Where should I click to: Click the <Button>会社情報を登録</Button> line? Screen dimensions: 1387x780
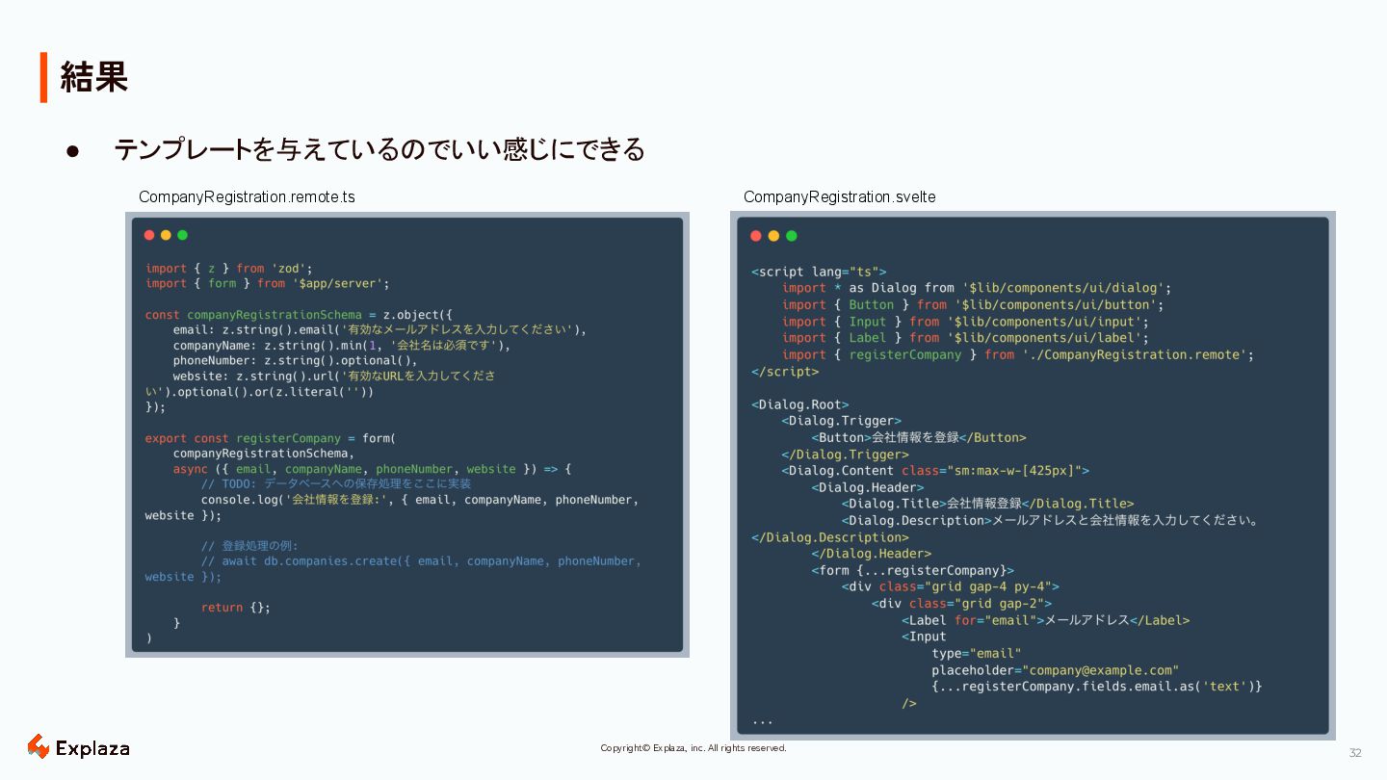coord(919,437)
